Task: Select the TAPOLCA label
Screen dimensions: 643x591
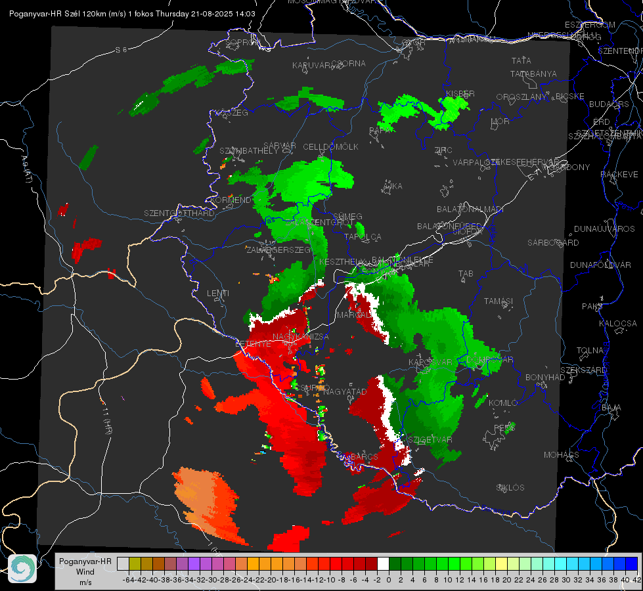Action: [363, 236]
